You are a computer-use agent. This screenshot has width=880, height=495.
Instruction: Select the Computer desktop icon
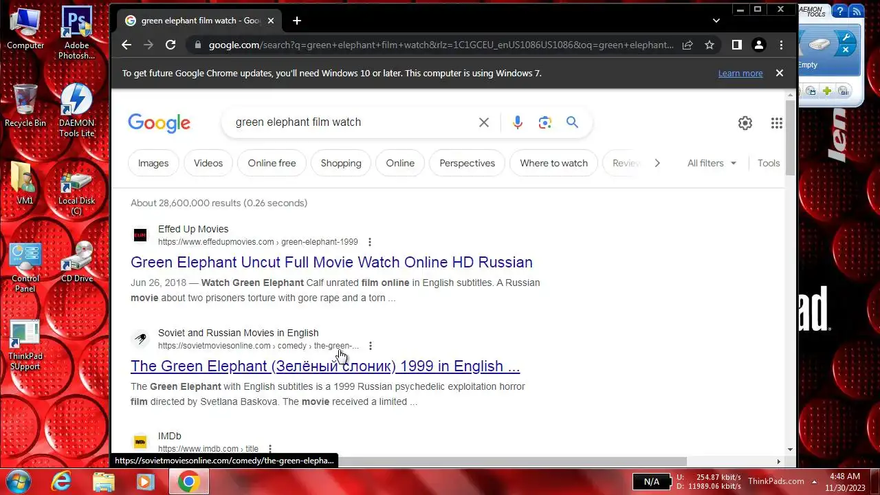coord(25,29)
